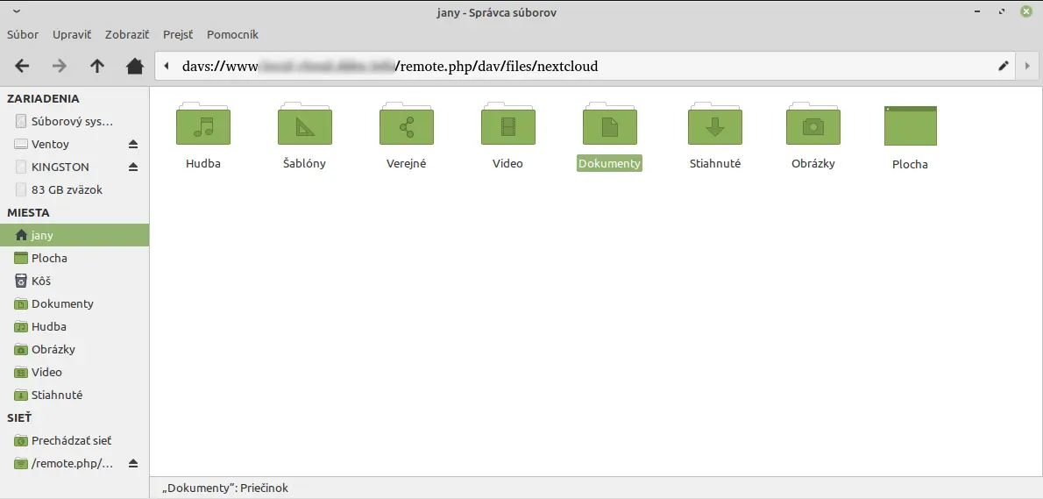Screen dimensions: 1043x499
Task: Minimize the file manager window
Action: [x=978, y=12]
